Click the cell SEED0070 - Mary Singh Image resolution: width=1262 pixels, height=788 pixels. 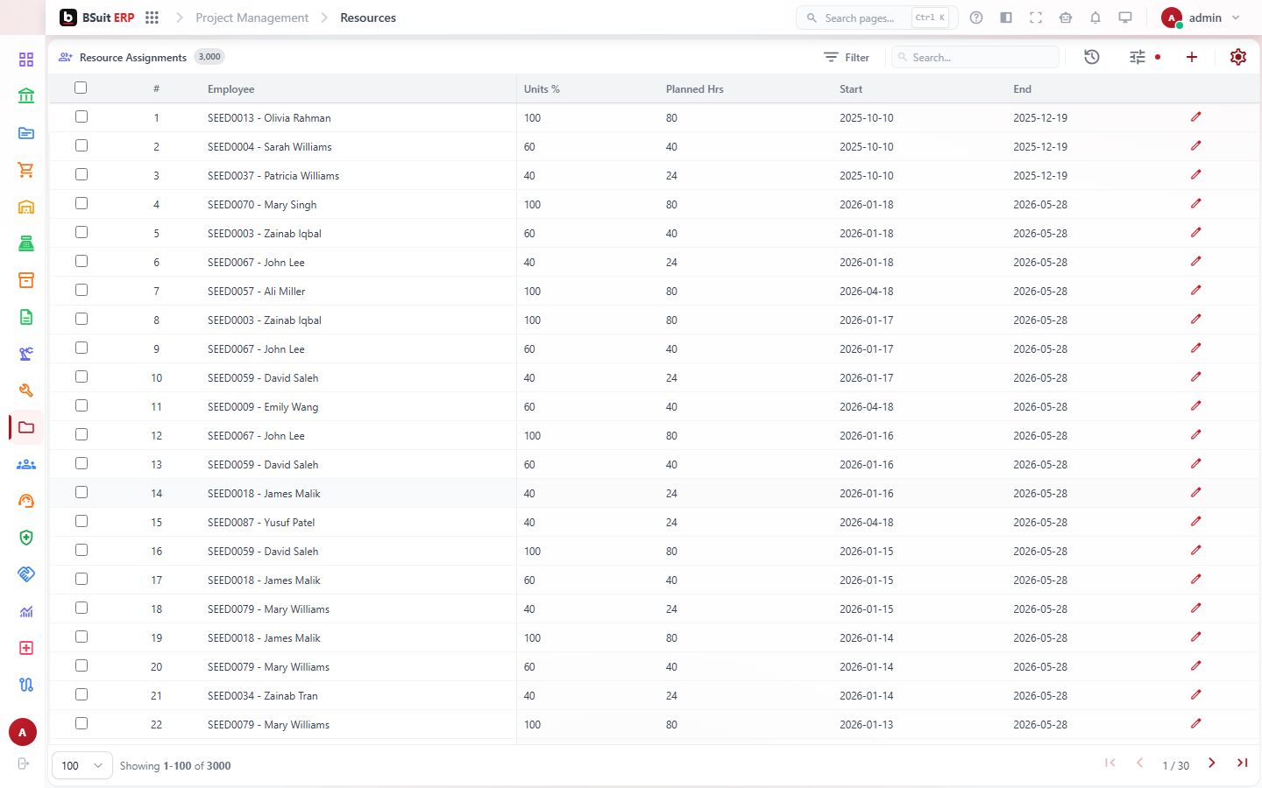click(262, 204)
